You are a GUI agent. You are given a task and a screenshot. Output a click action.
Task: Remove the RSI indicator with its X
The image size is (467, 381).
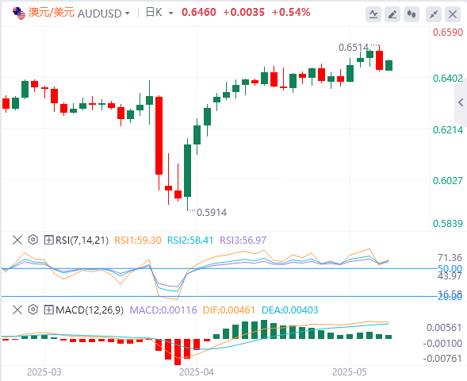[x=17, y=240]
